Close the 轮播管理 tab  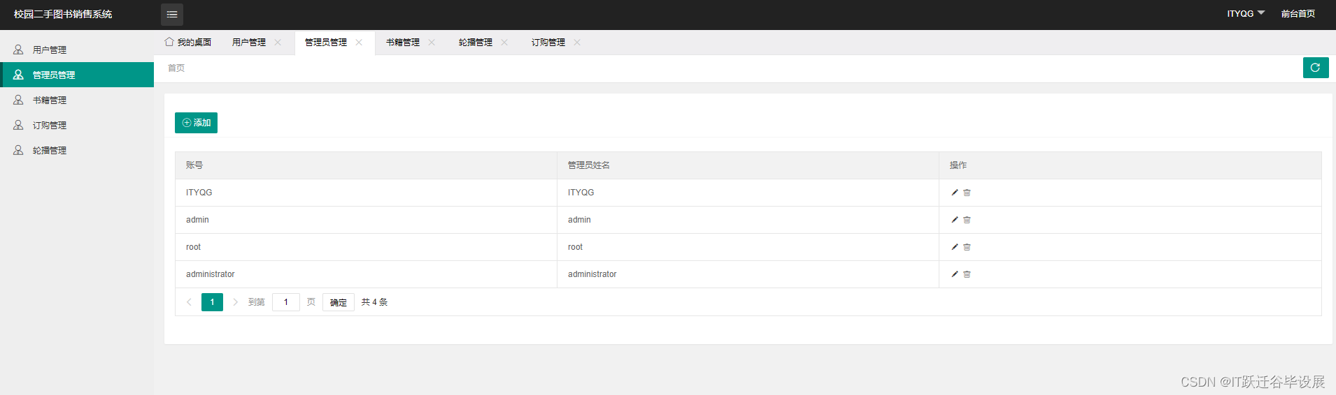pyautogui.click(x=504, y=43)
